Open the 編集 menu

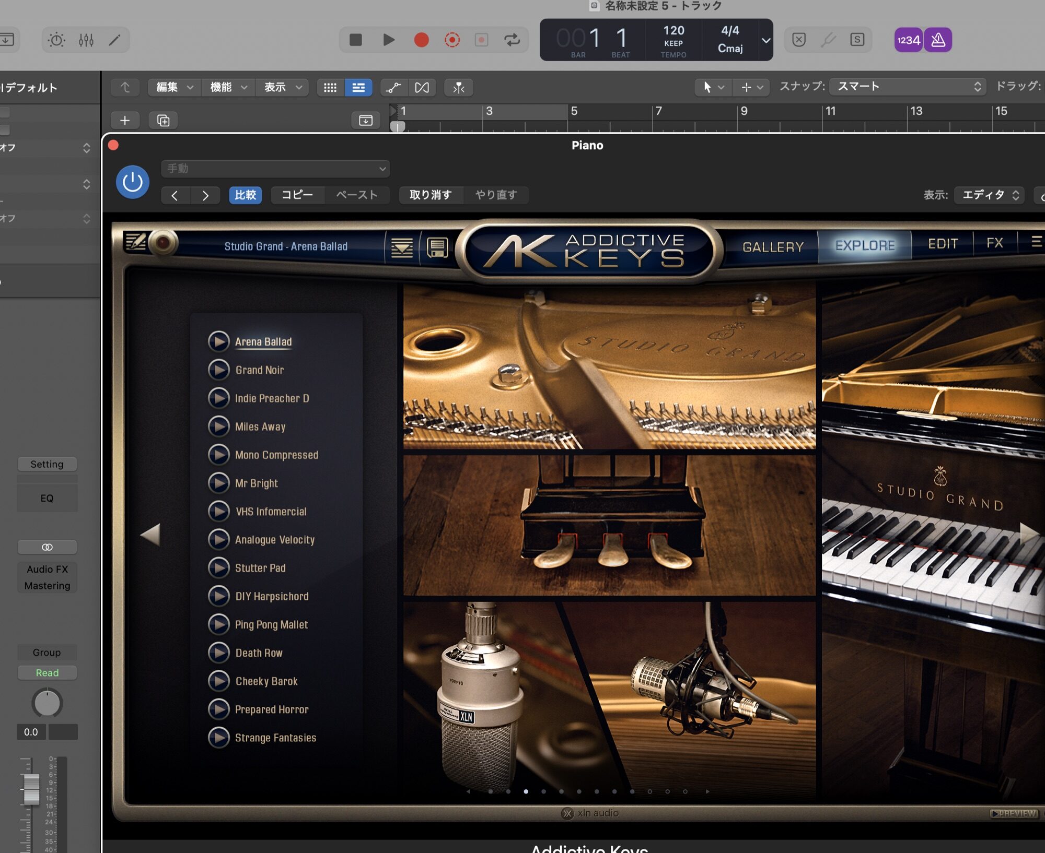pyautogui.click(x=175, y=87)
